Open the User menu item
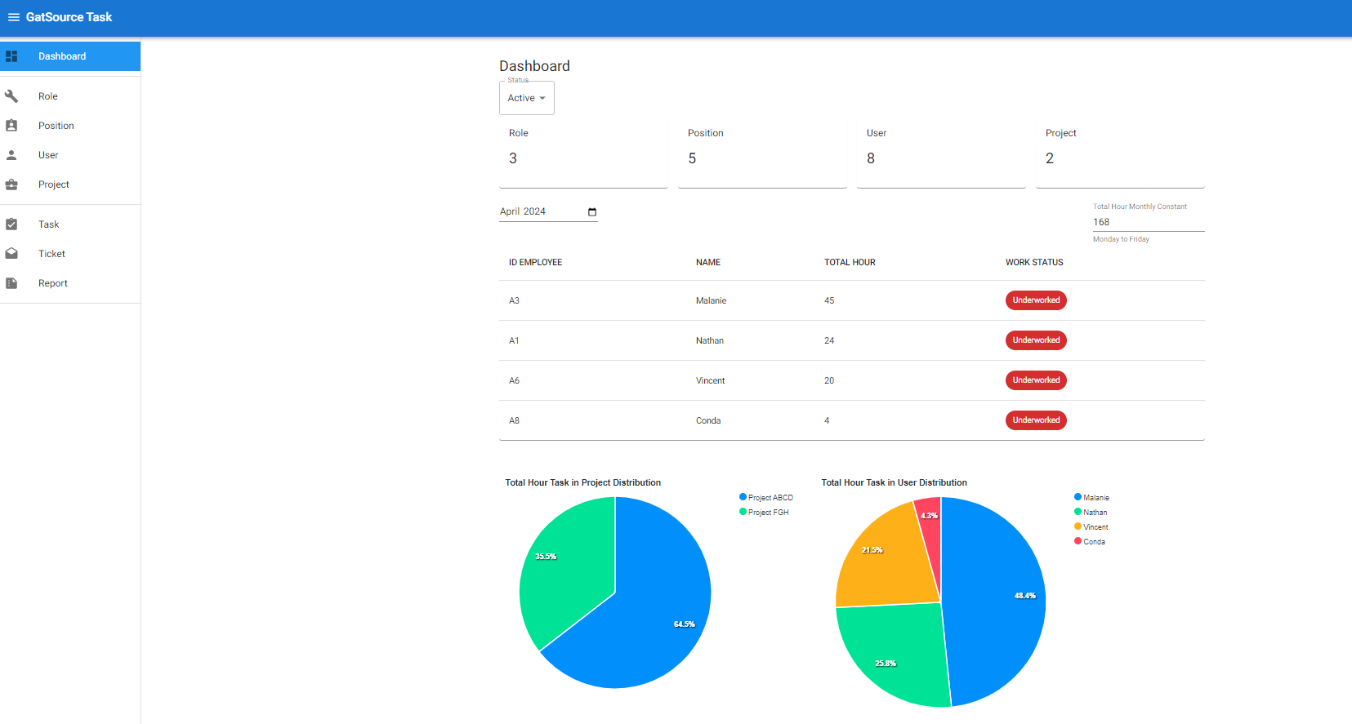The width and height of the screenshot is (1352, 724). point(70,155)
